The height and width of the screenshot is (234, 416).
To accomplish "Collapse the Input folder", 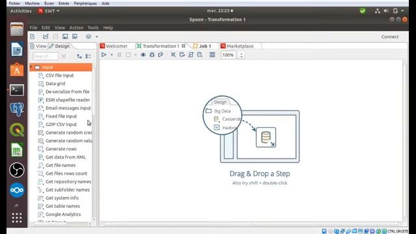I will [31, 67].
